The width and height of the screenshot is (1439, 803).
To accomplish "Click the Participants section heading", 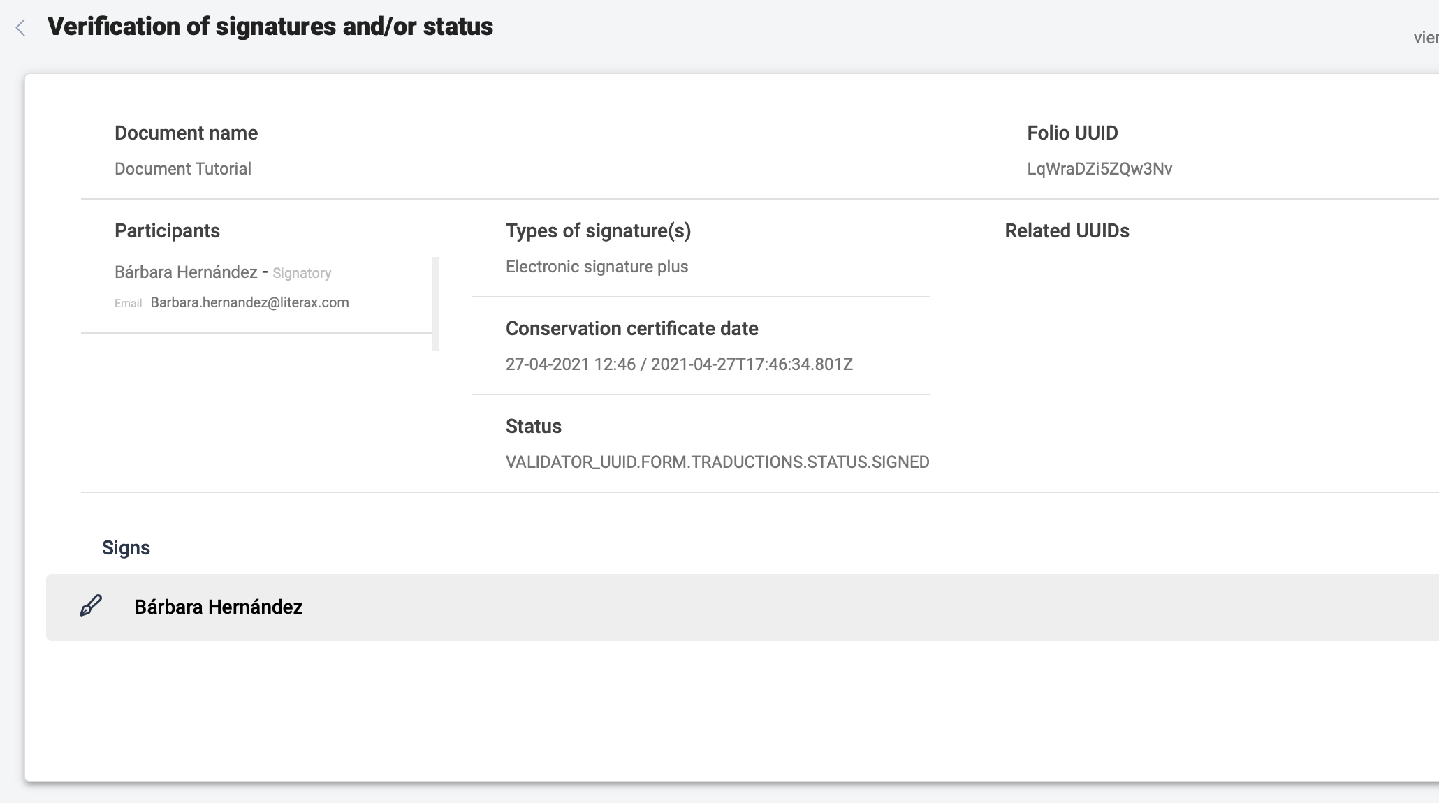I will [x=167, y=230].
